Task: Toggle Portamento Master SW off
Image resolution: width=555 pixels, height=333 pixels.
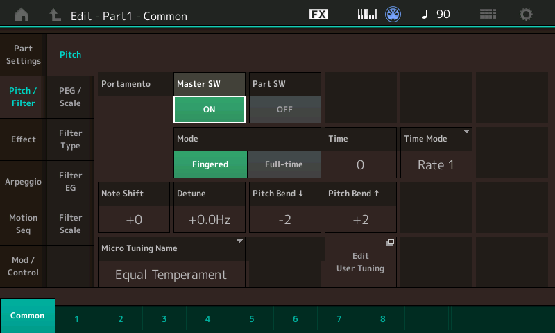Action: coord(210,109)
